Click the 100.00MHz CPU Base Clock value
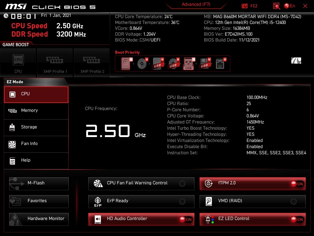 coord(257,97)
